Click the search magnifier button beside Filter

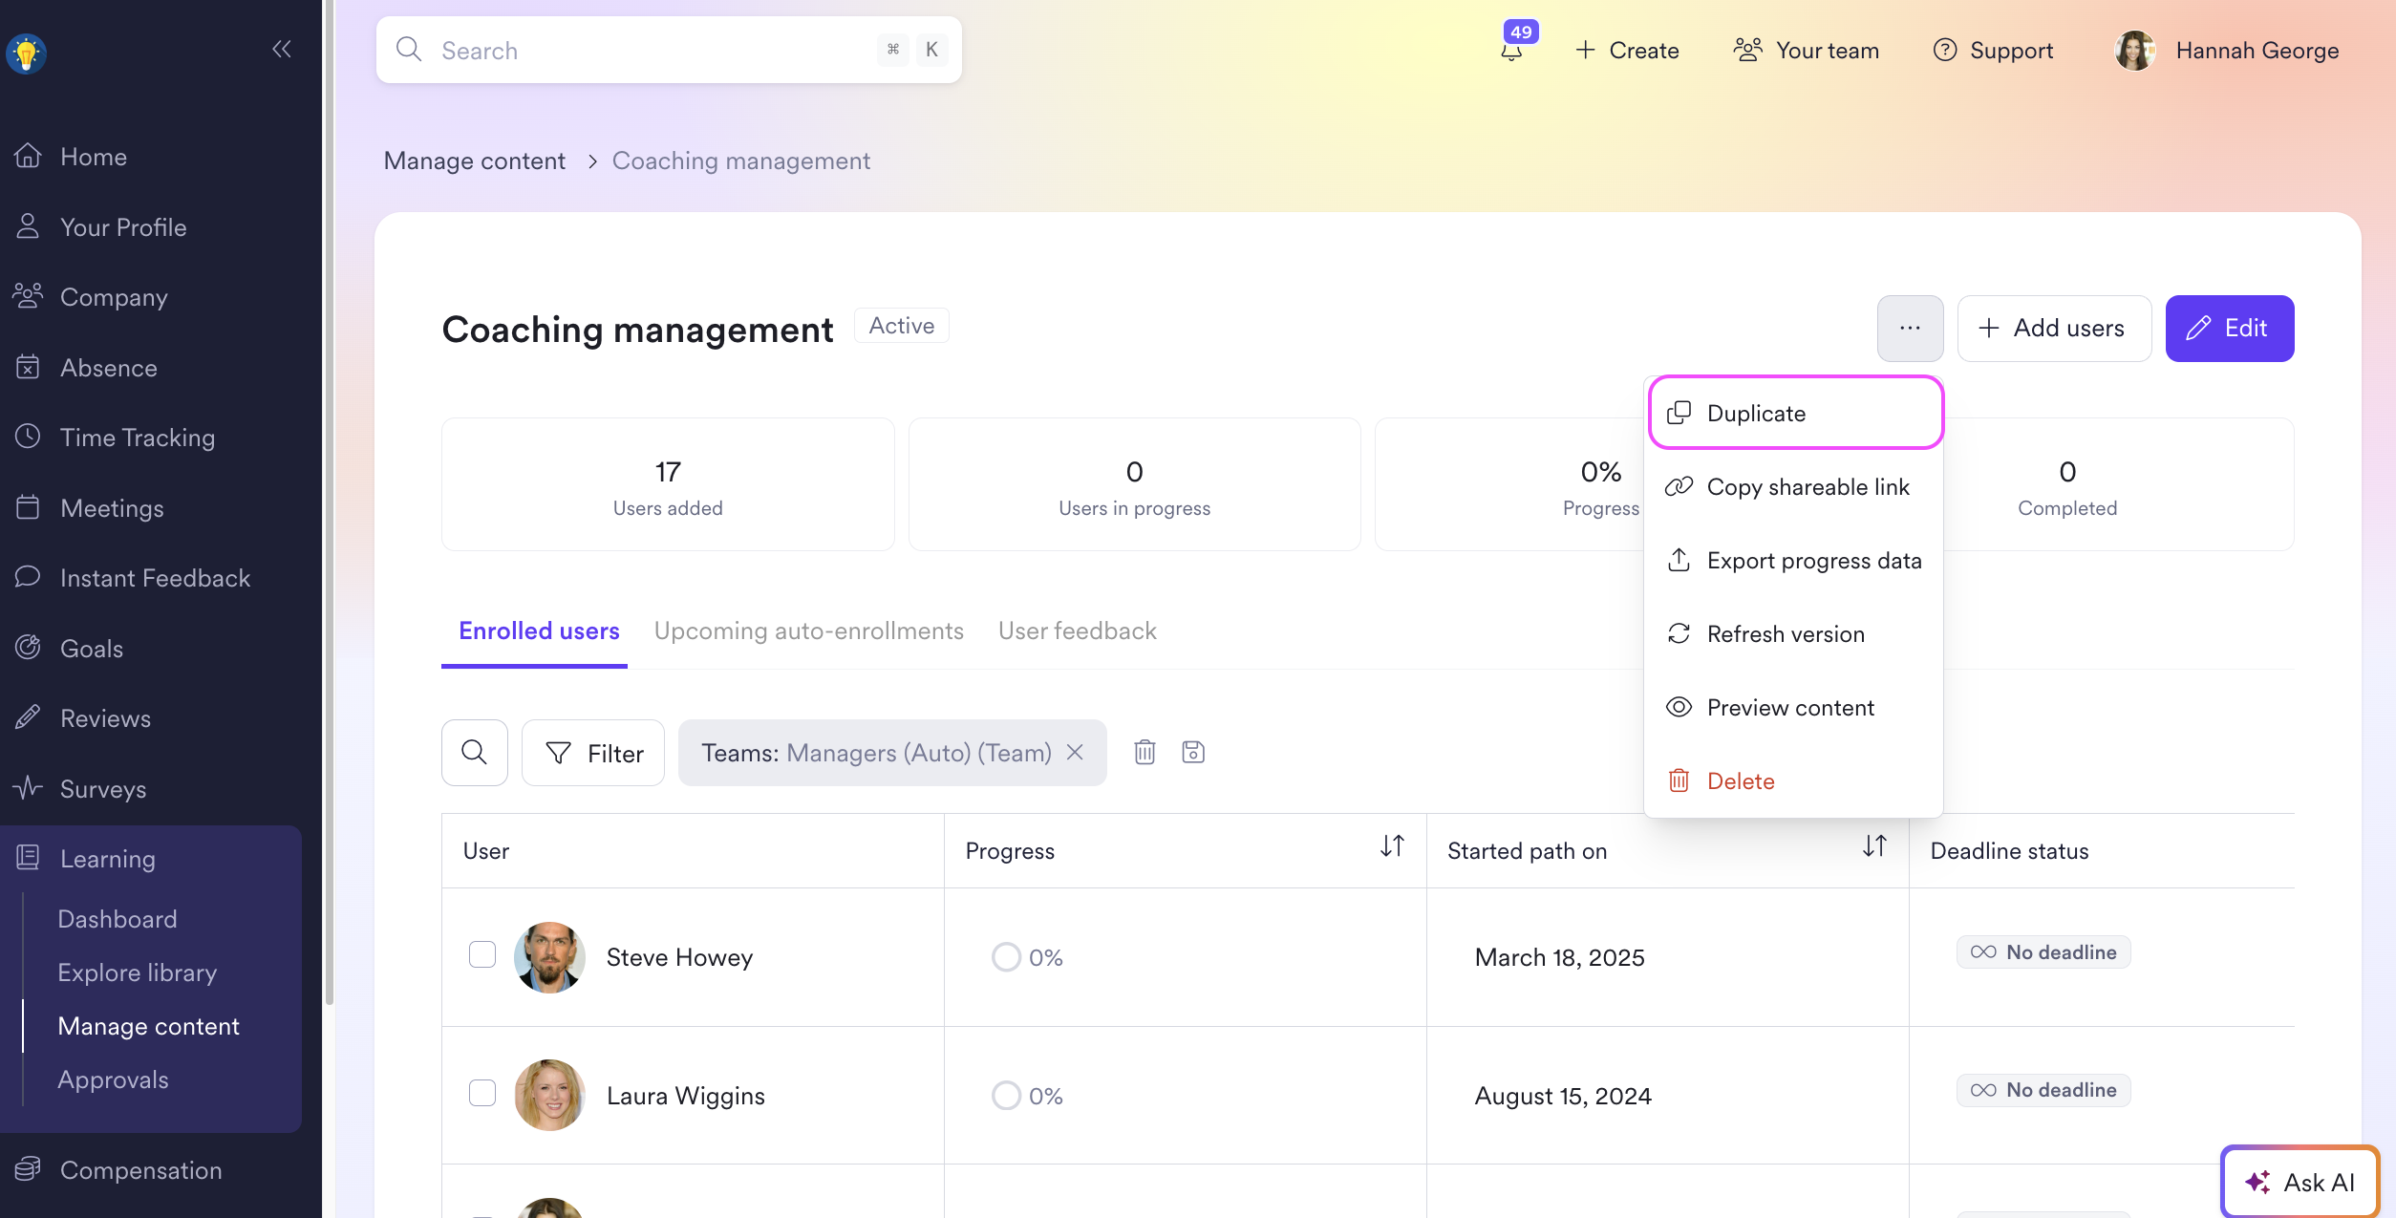coord(475,753)
